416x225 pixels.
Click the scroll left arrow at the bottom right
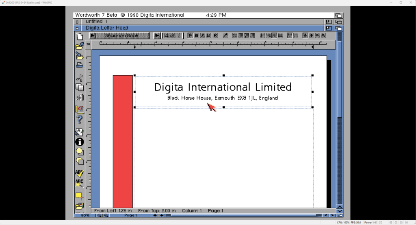tap(326, 215)
